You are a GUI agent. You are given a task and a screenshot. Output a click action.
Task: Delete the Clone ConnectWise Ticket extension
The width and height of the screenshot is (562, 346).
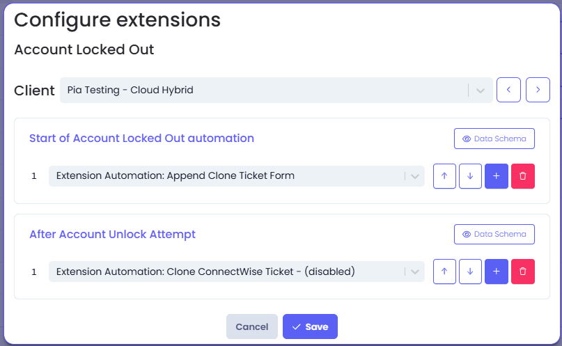(522, 272)
